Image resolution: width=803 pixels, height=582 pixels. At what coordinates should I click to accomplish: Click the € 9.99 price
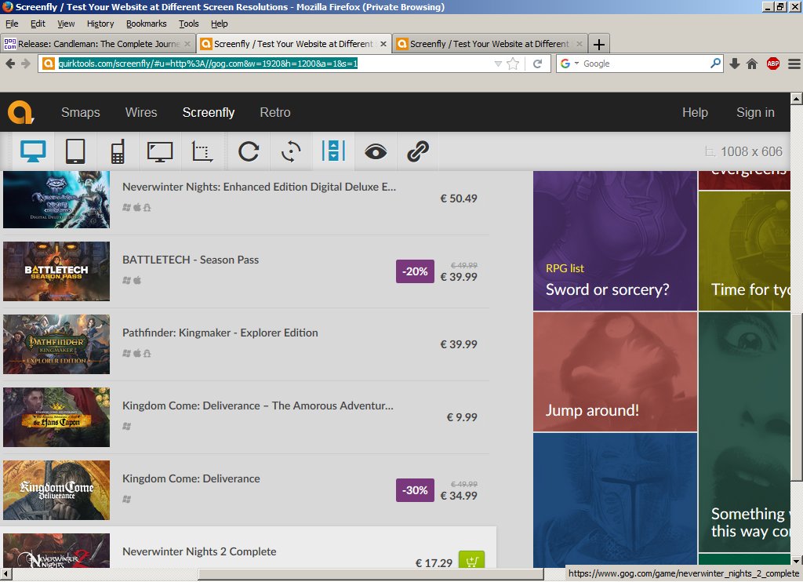pos(462,417)
